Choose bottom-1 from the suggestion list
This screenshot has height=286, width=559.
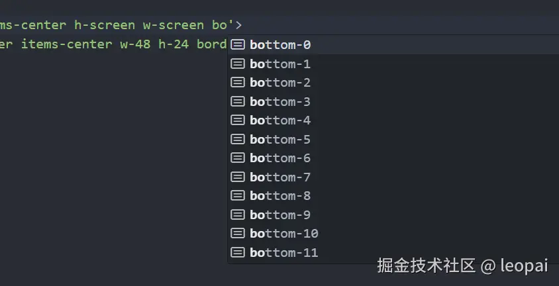[x=280, y=64]
